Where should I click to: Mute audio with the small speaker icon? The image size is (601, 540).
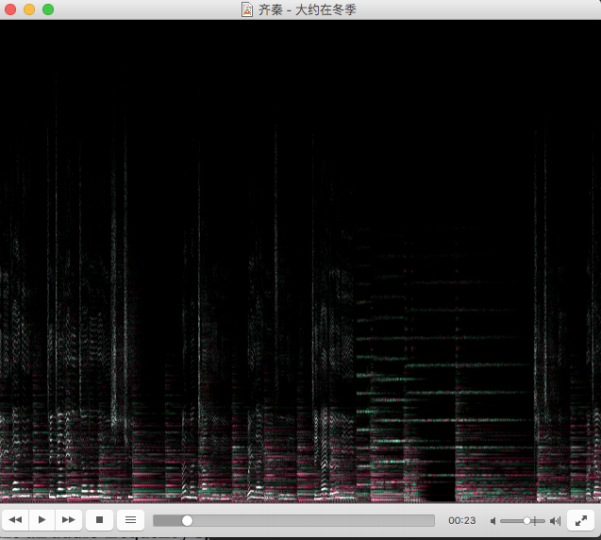[x=492, y=521]
